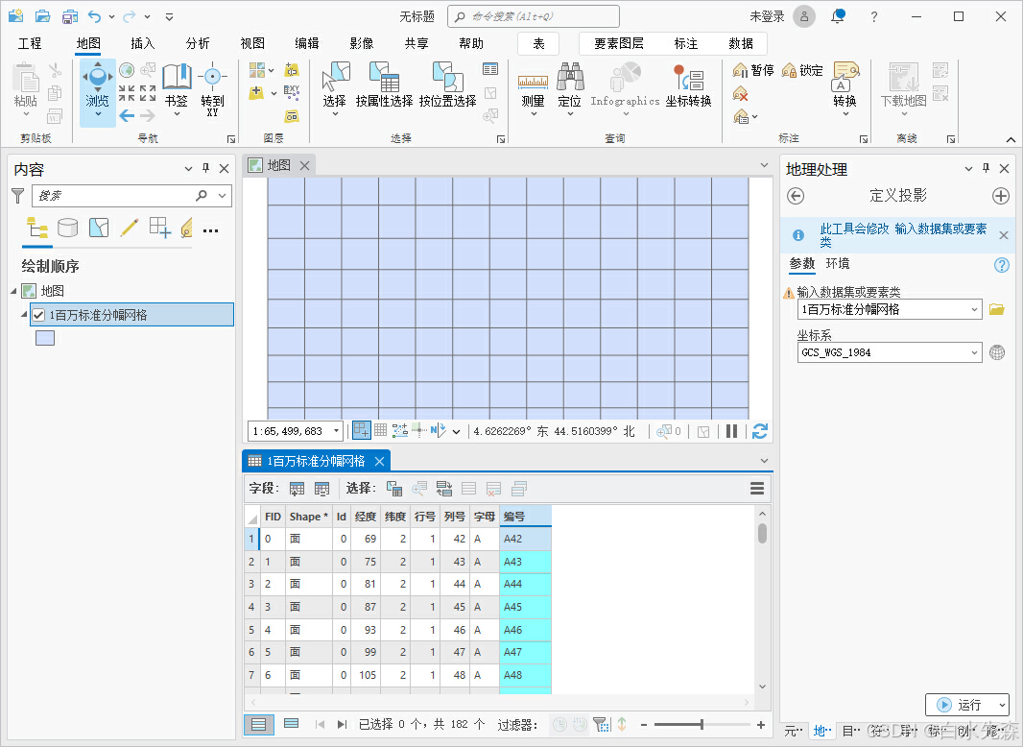Image resolution: width=1023 pixels, height=747 pixels.
Task: Open the table hamburger menu
Action: point(757,489)
